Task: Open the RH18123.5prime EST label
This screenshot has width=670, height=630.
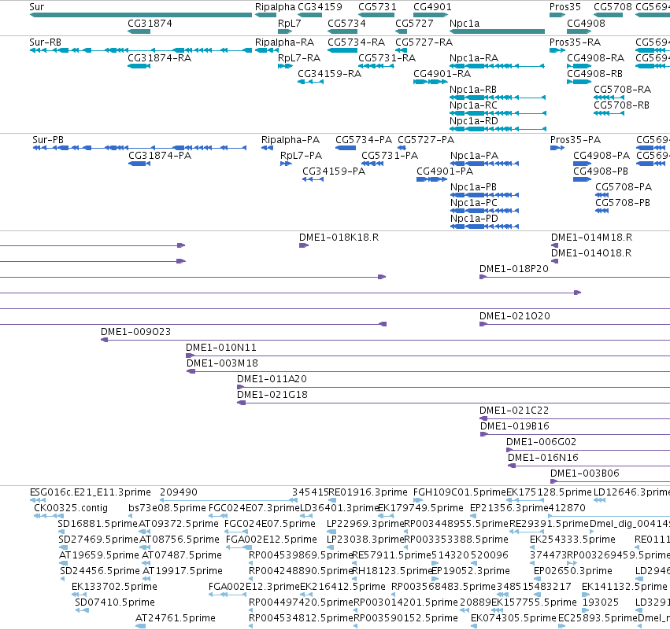Action: 393,571
